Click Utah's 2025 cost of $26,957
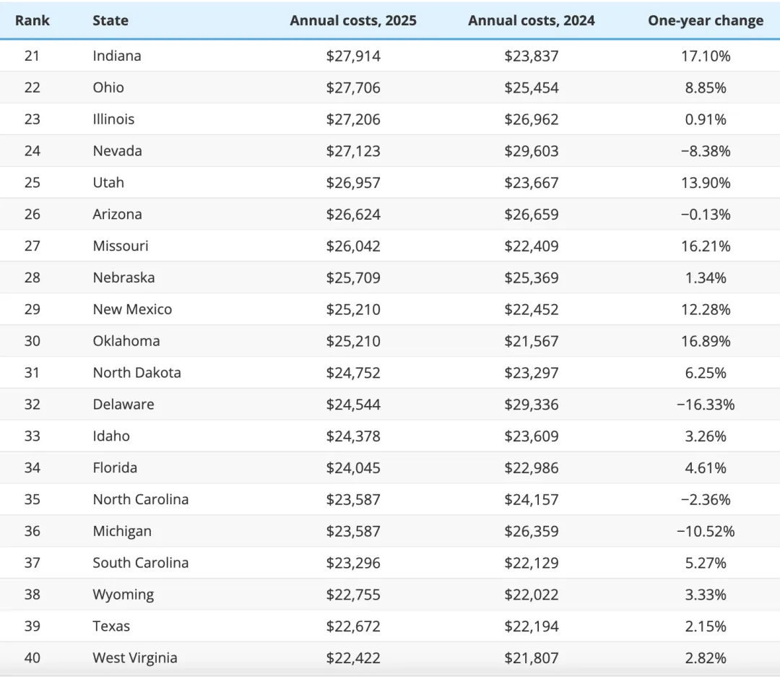780x677 pixels. (353, 183)
